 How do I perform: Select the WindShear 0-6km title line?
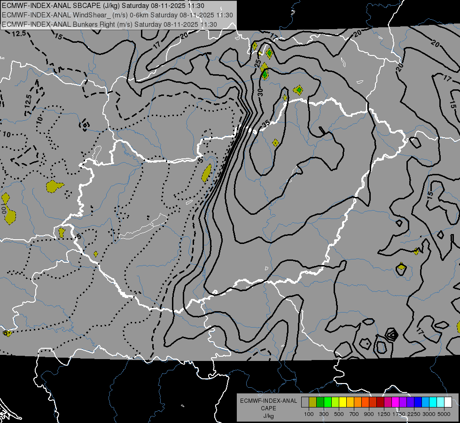(x=117, y=15)
